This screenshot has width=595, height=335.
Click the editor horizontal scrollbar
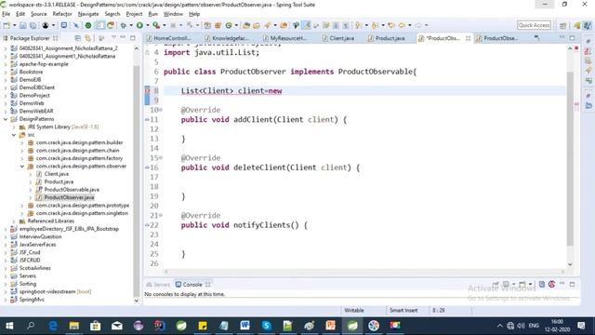364,272
